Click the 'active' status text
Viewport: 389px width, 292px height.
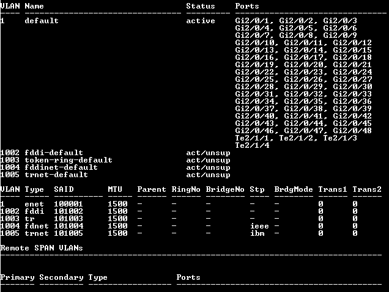point(201,21)
